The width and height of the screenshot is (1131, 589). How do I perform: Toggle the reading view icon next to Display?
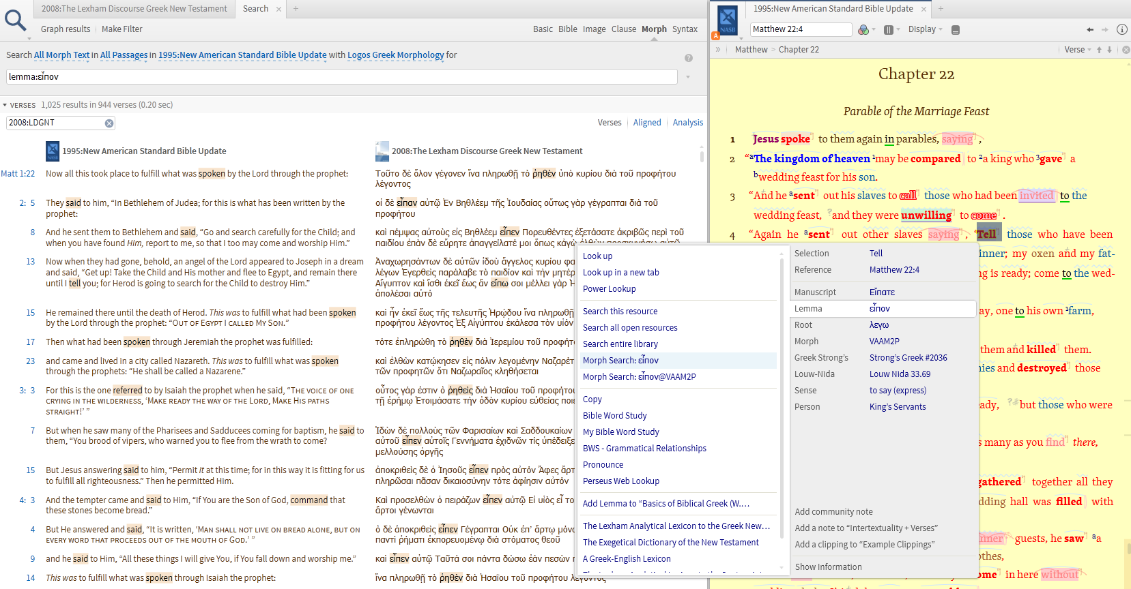coord(956,29)
